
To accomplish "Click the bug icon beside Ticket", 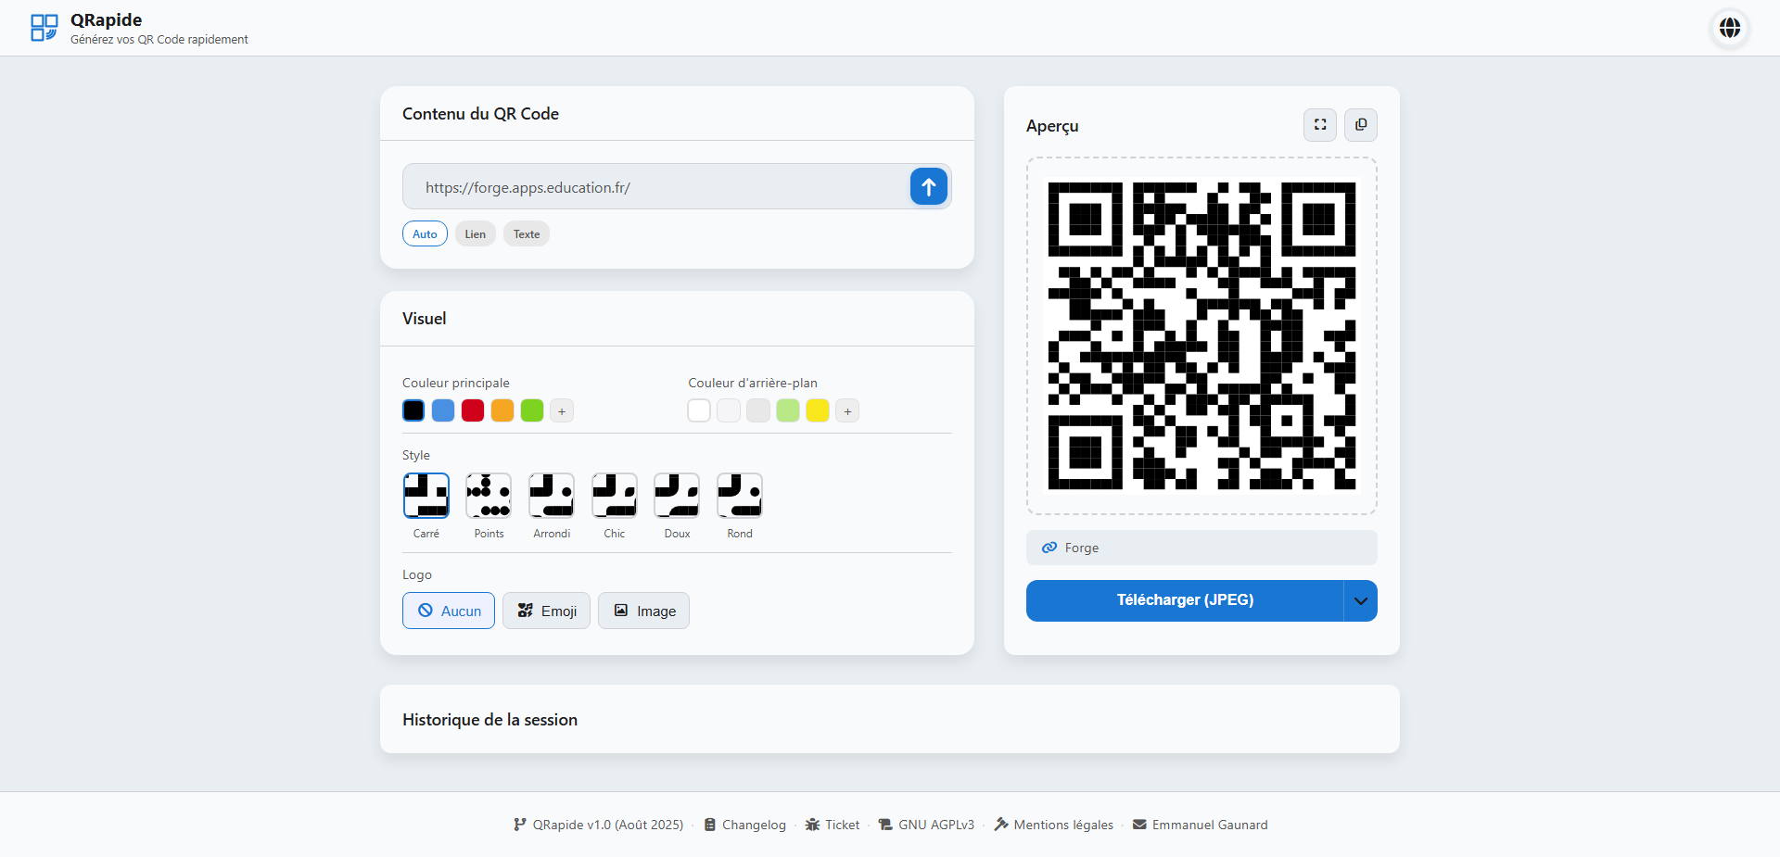I will tap(812, 825).
